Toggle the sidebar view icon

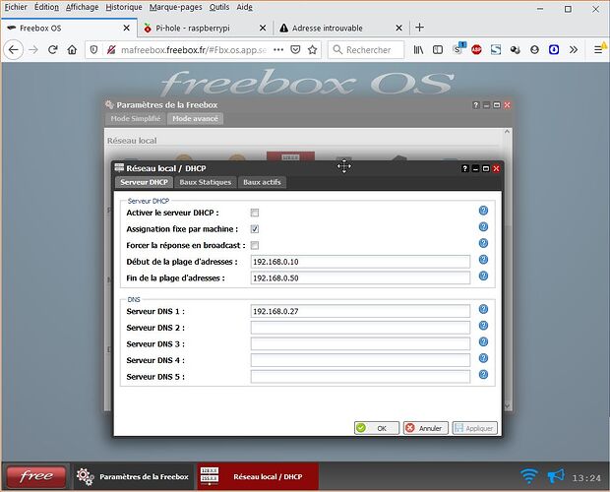tap(438, 50)
